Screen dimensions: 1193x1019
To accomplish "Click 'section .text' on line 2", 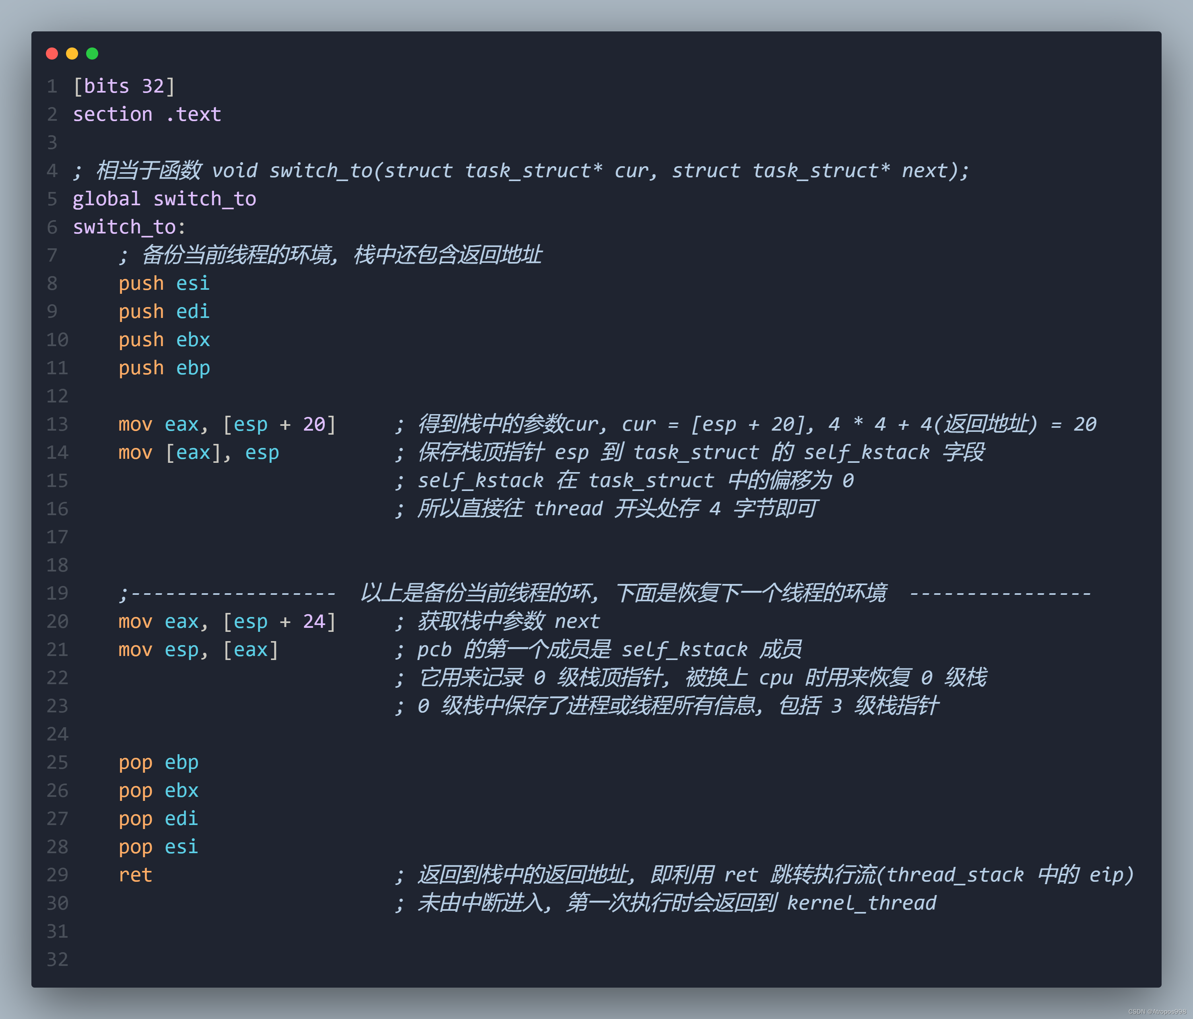I will coord(147,115).
